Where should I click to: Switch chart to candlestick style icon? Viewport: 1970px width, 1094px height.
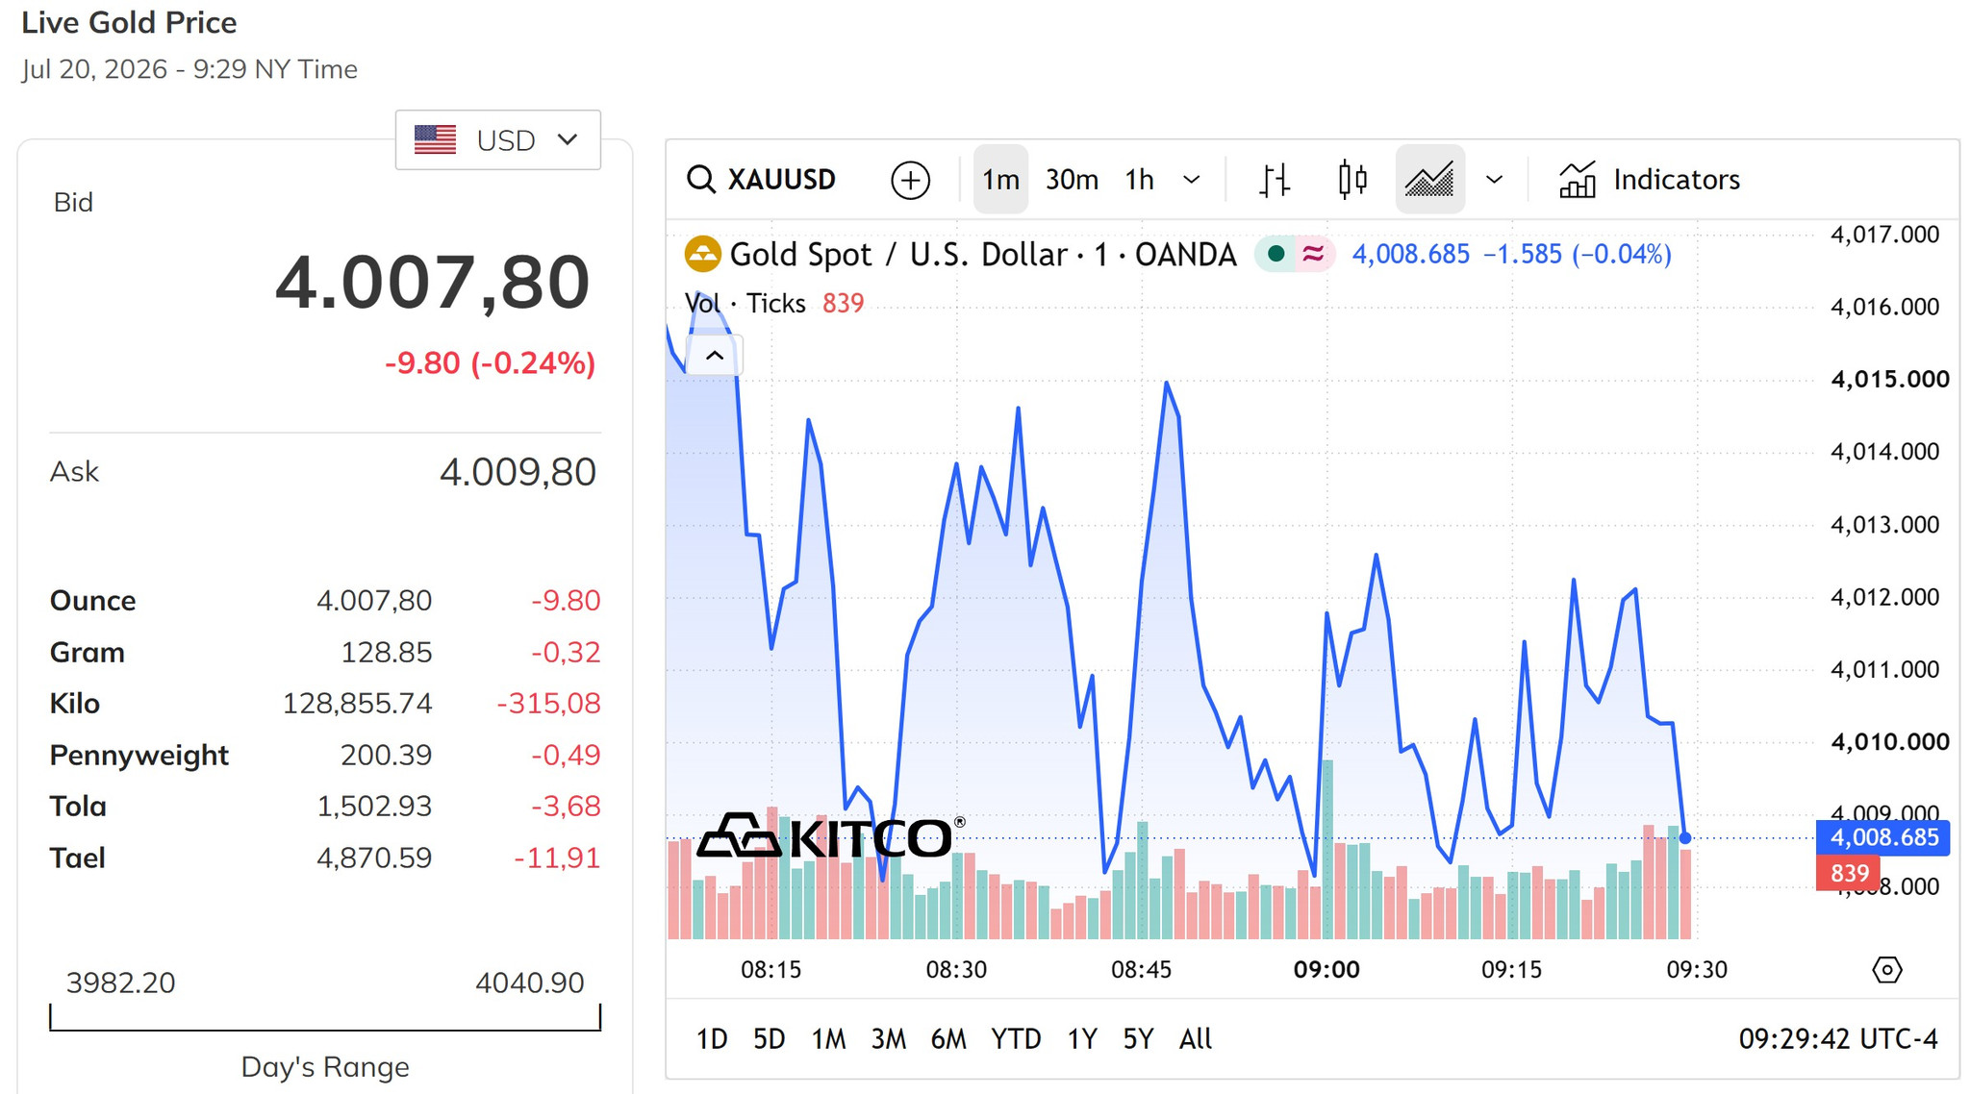1352,180
